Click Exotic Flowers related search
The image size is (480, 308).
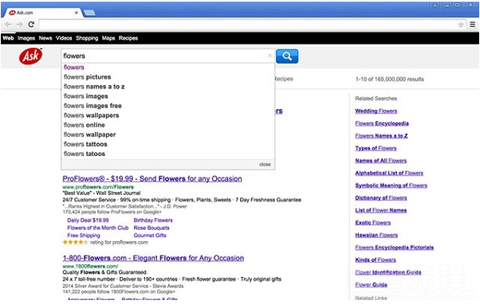[373, 223]
